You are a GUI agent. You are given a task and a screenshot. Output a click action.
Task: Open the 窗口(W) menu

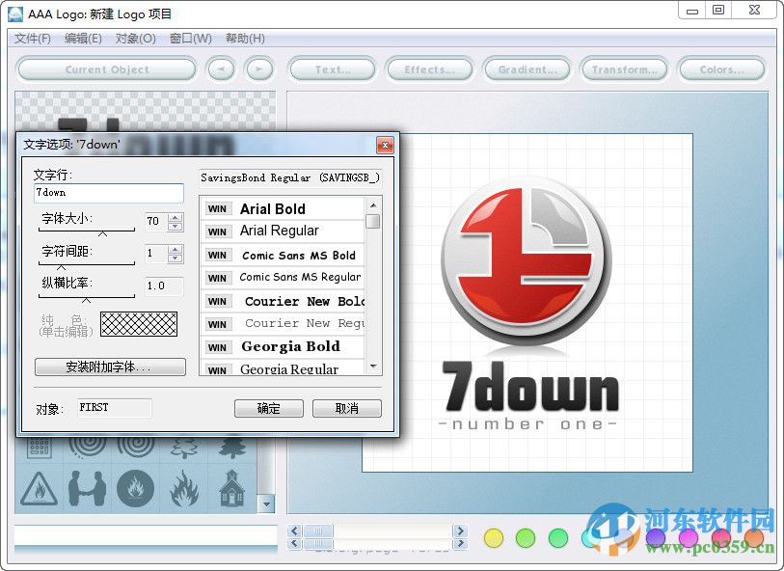[x=191, y=39]
